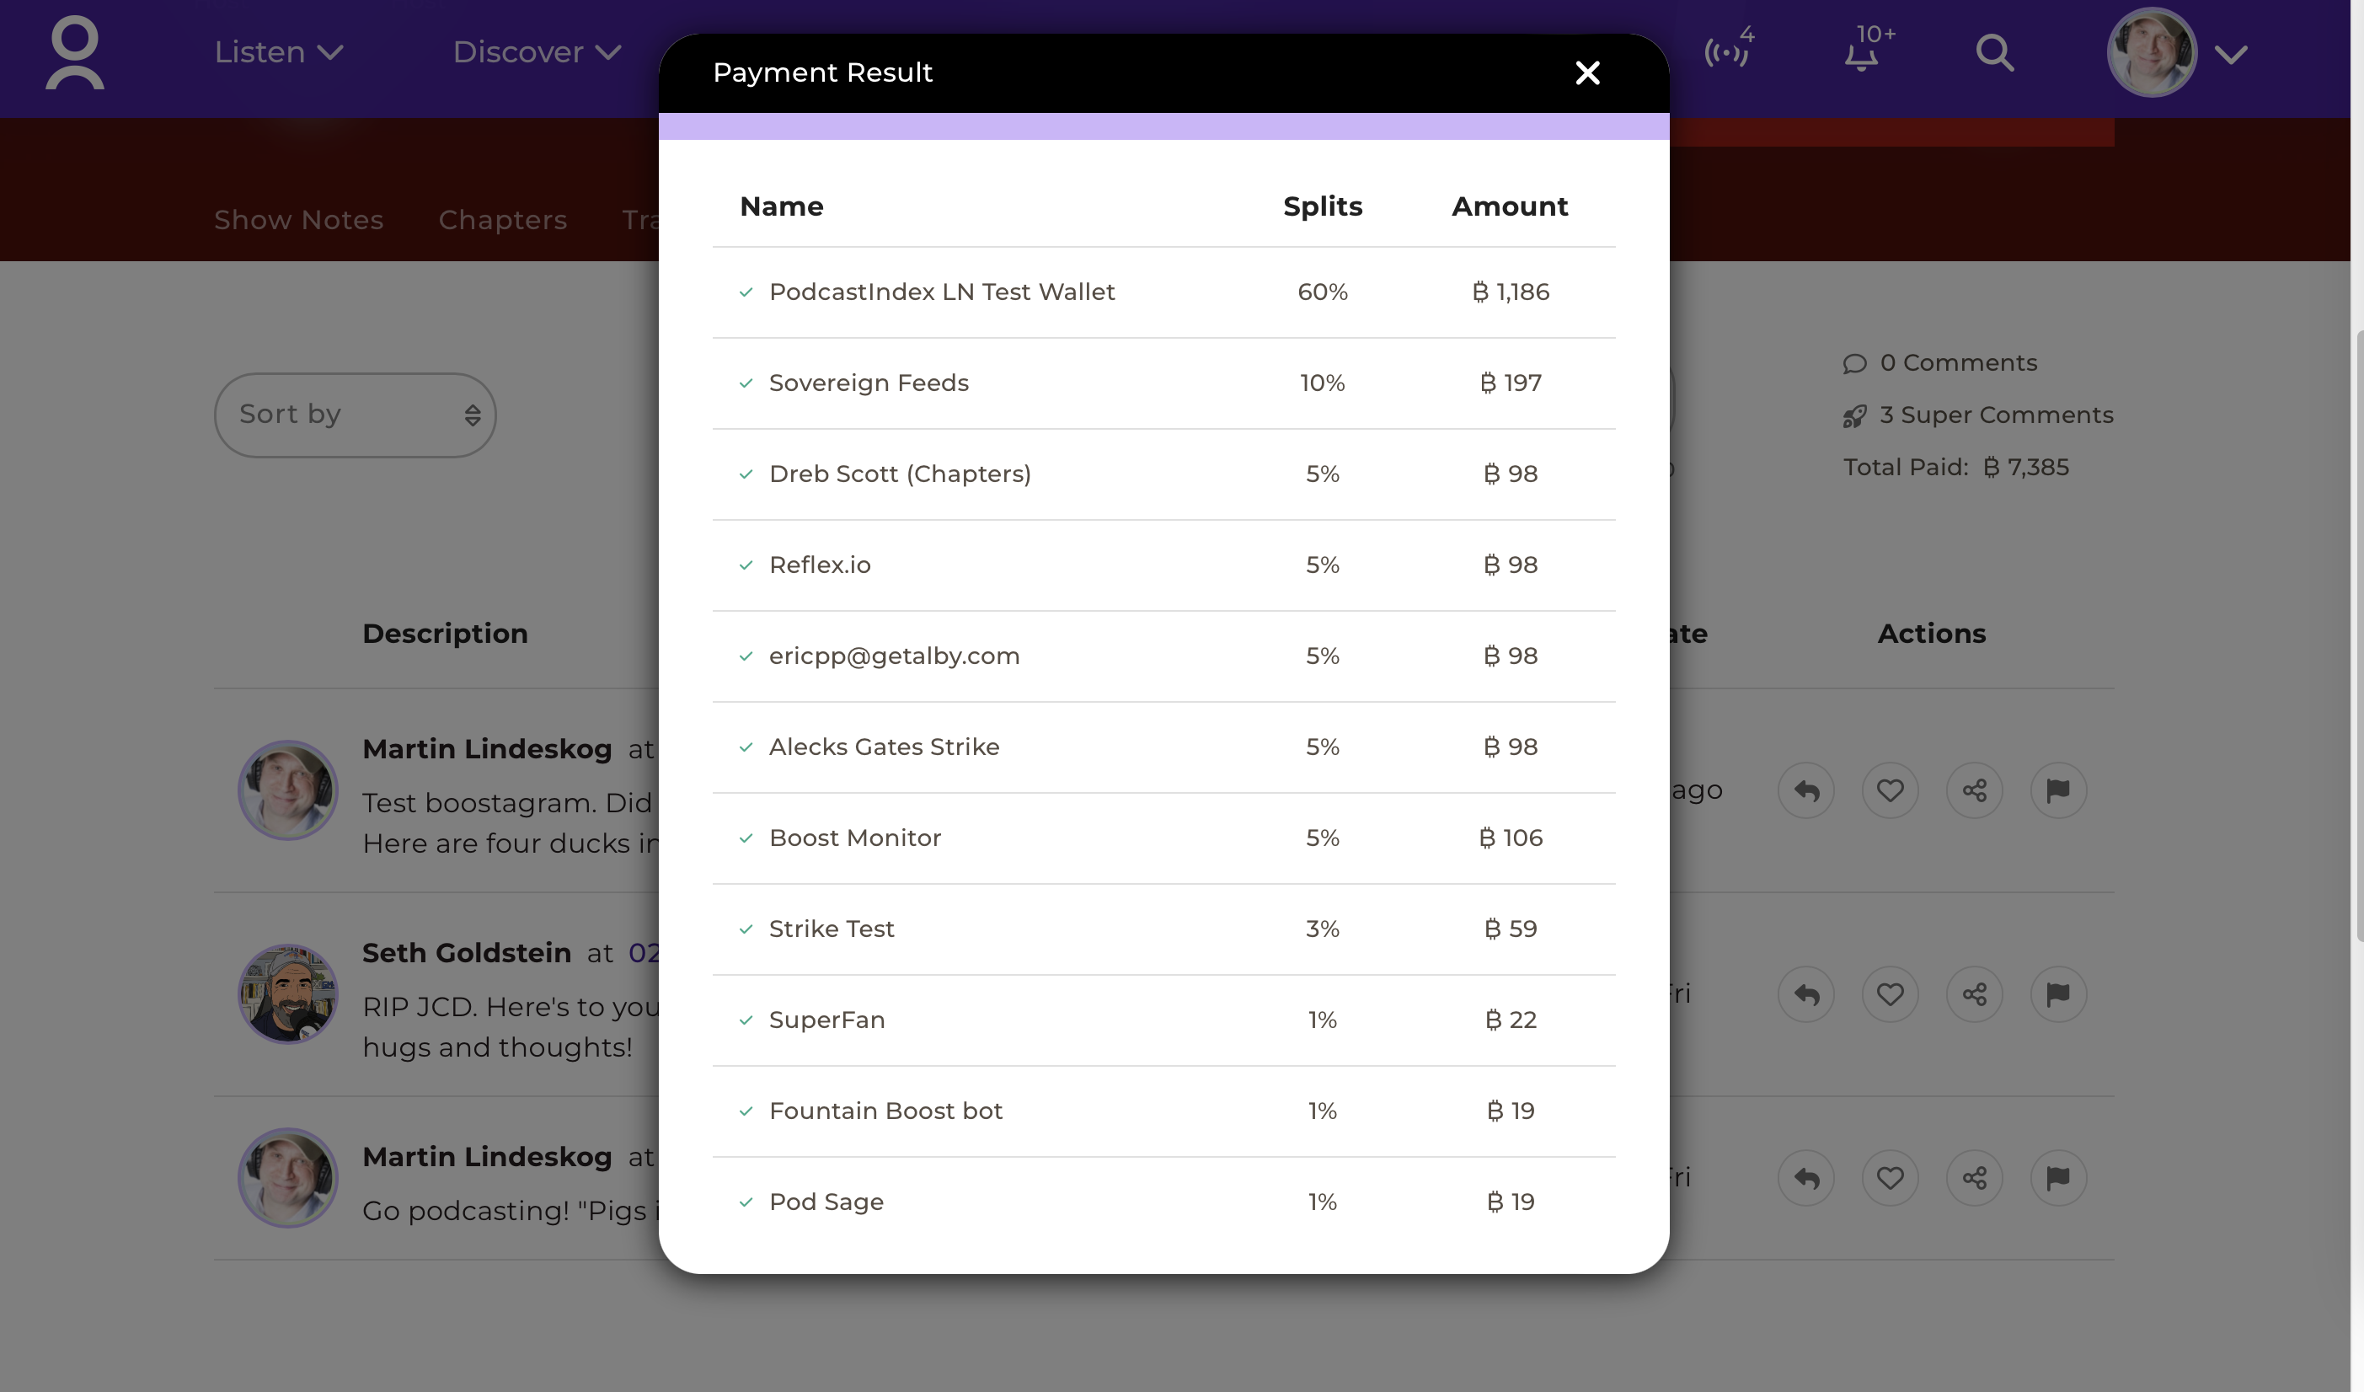Select the SuperFan row name
The height and width of the screenshot is (1392, 2364).
point(826,1020)
